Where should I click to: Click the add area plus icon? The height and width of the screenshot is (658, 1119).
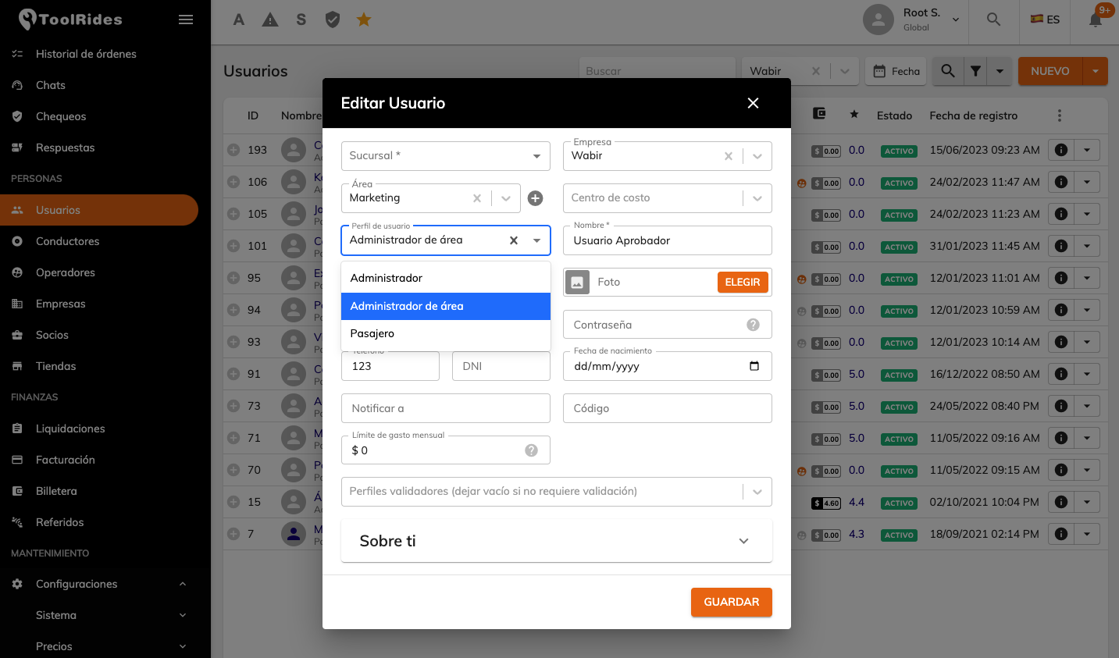[535, 198]
